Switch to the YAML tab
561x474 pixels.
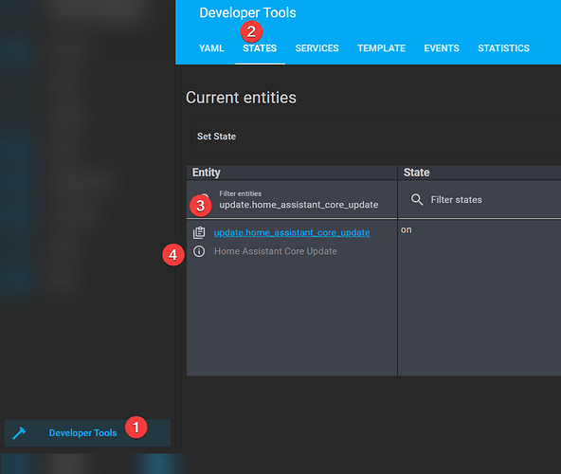pyautogui.click(x=211, y=48)
